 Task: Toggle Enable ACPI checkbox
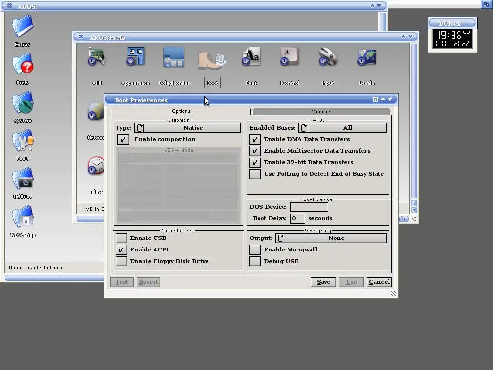121,250
